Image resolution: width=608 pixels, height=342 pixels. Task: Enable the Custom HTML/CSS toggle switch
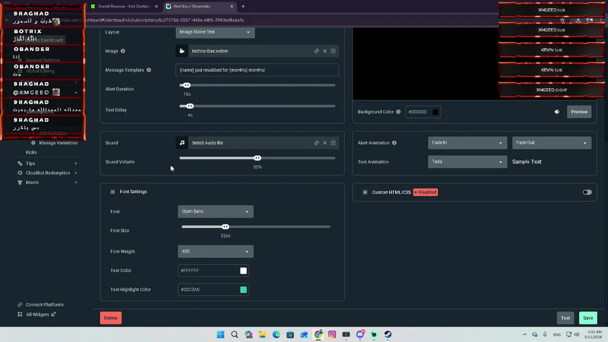click(x=587, y=192)
